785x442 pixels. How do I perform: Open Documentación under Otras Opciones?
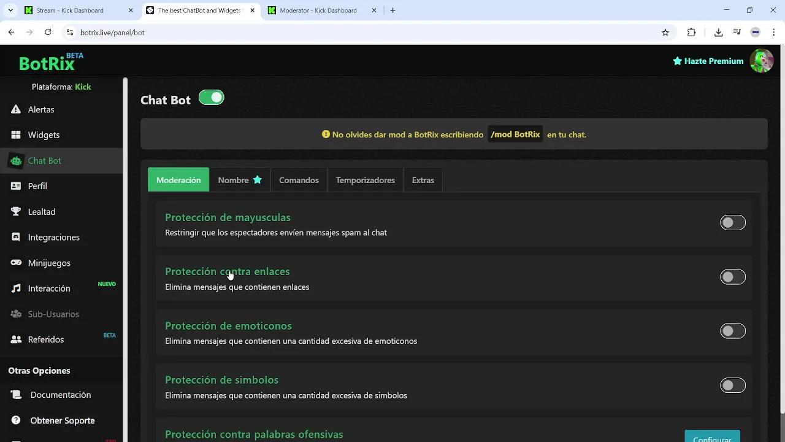tap(61, 395)
